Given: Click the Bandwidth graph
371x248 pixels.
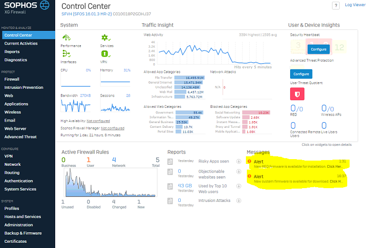Looking at the screenshot, I should (x=76, y=105).
